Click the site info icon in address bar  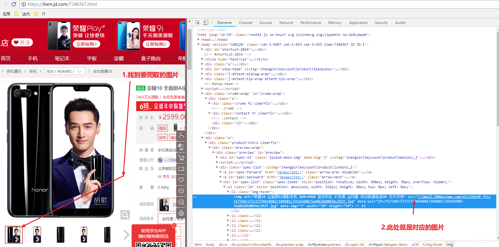point(23,4)
